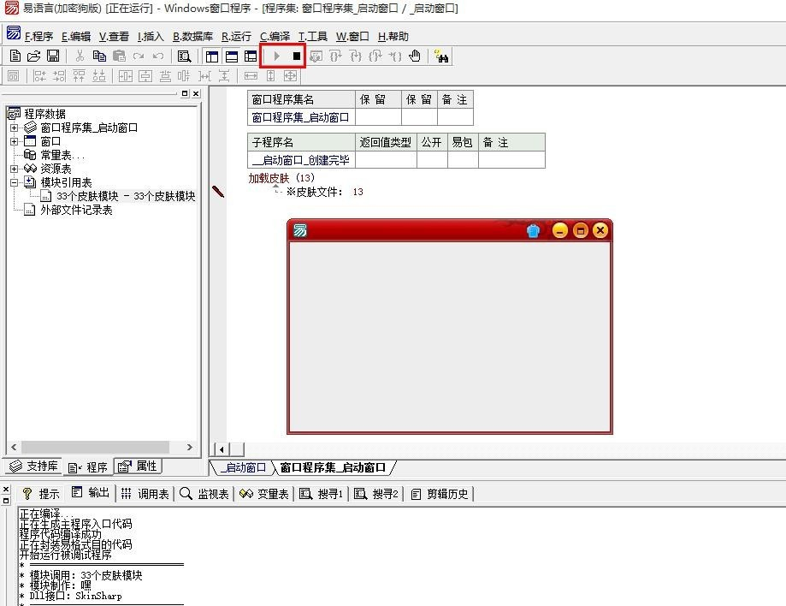
Task: Switch to 窗口程序集_启动窗口 editor tab
Action: [333, 467]
